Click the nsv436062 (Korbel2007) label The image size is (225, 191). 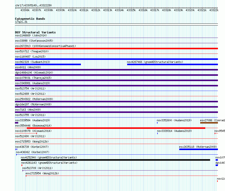[33, 152]
